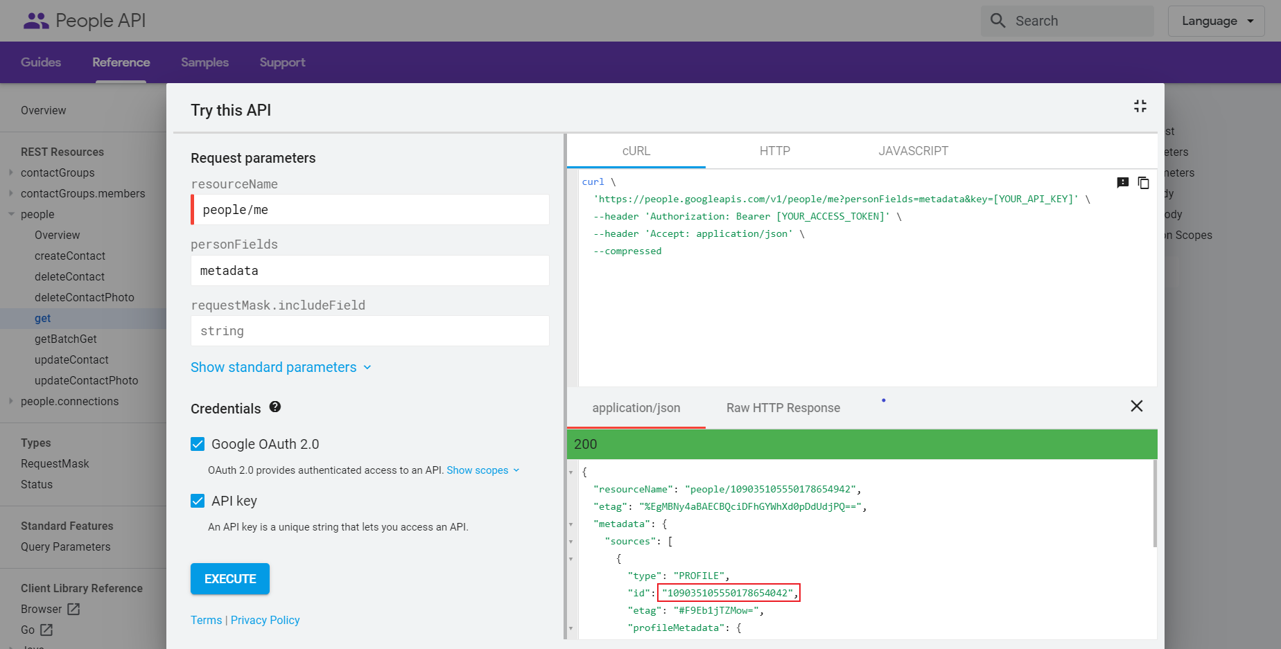Expand the Show scopes list
The height and width of the screenshot is (649, 1281).
tap(483, 470)
